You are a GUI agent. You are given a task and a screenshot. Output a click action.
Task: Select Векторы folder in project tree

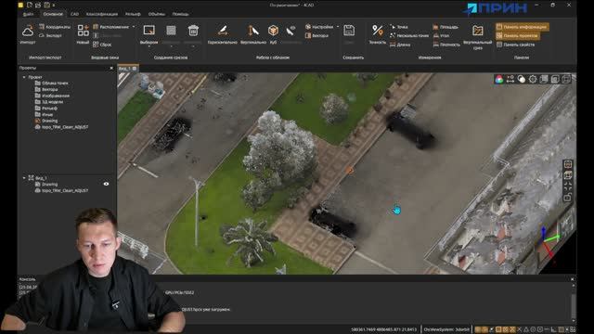pos(46,89)
